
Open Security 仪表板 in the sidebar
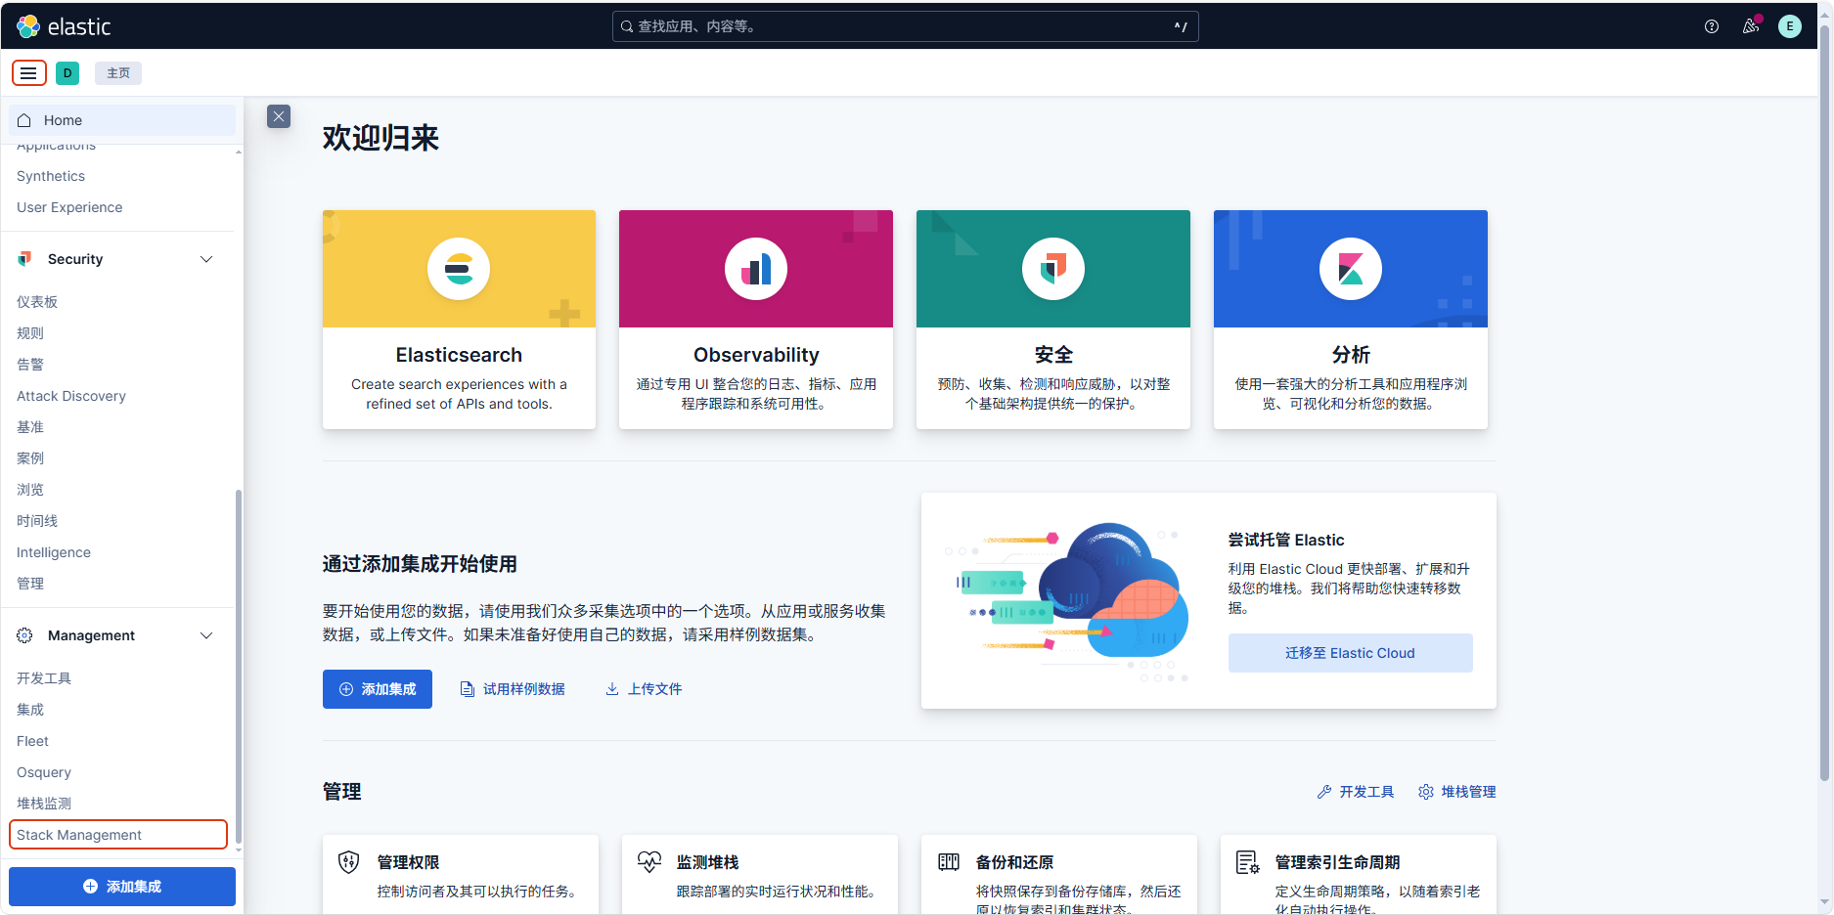[37, 302]
